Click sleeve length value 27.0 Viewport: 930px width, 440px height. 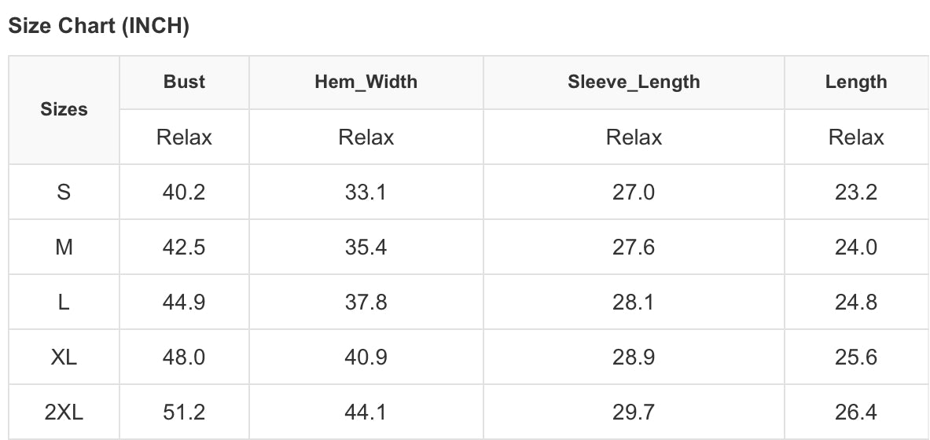[x=634, y=192]
